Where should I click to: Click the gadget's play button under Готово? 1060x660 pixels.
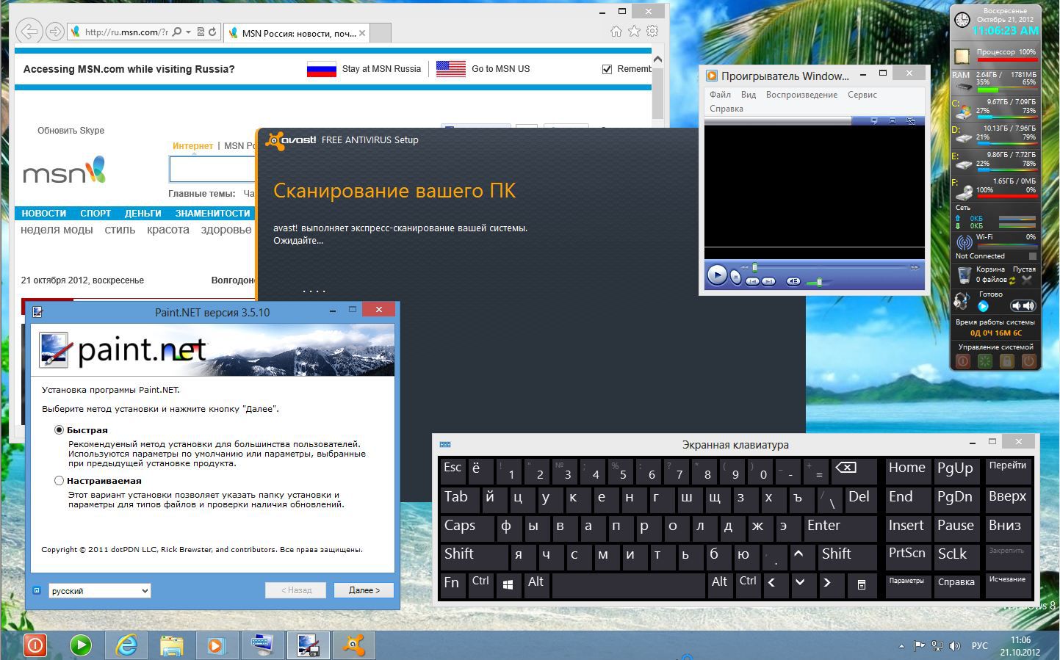[983, 306]
